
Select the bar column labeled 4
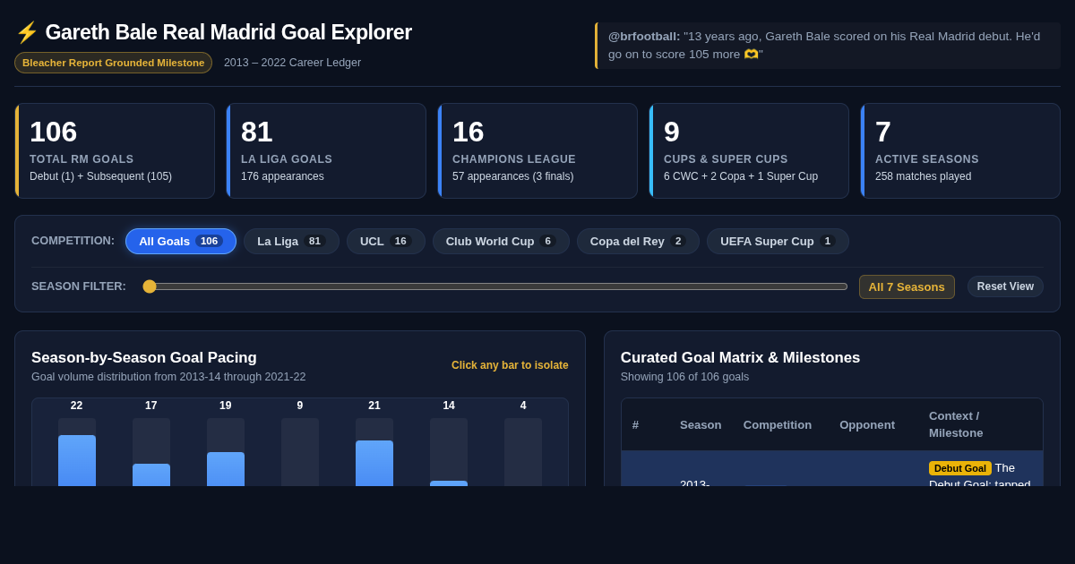point(523,452)
